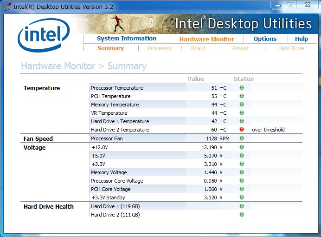Viewport: 321px width, 237px height.
Task: Click the title bar application gauge icon
Action: 7,7
